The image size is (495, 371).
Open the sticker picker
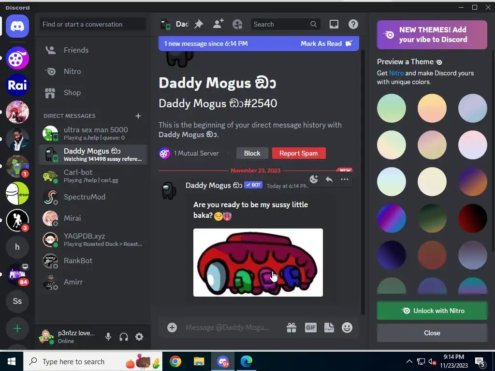click(329, 328)
